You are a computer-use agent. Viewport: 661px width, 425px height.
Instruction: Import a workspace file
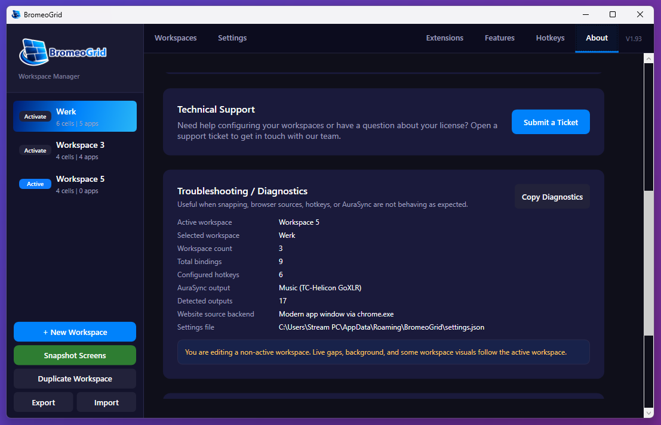(x=106, y=402)
